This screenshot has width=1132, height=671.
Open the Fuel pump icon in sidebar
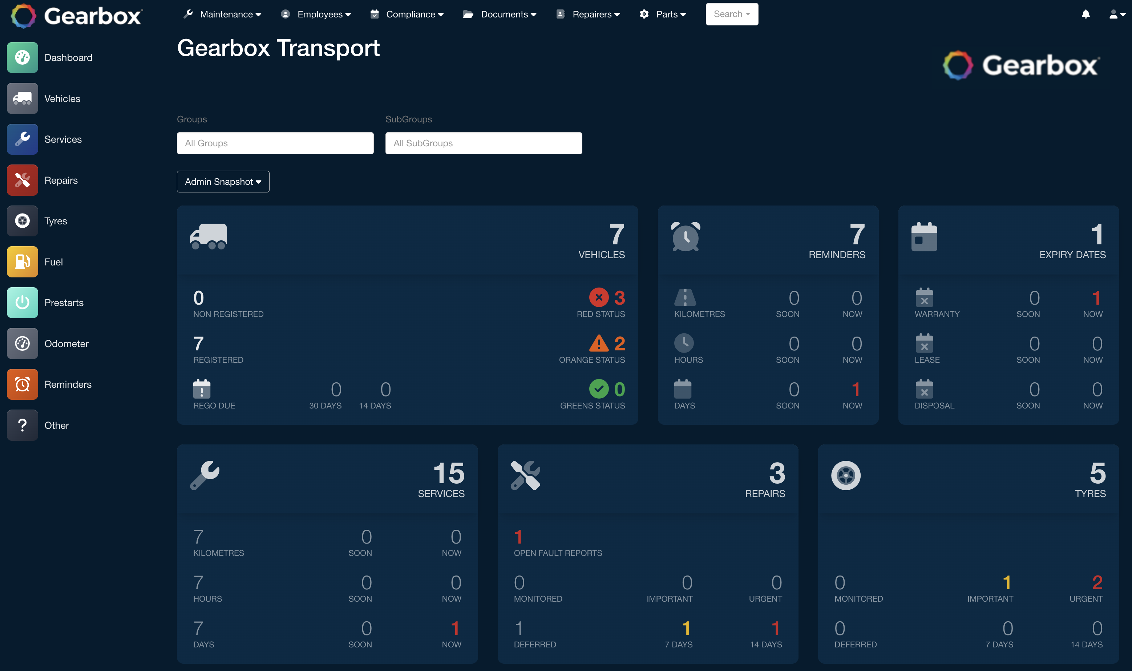(22, 262)
